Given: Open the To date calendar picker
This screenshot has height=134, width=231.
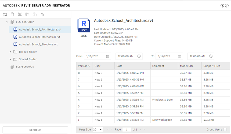Looking at the screenshot, I should [x=179, y=56].
